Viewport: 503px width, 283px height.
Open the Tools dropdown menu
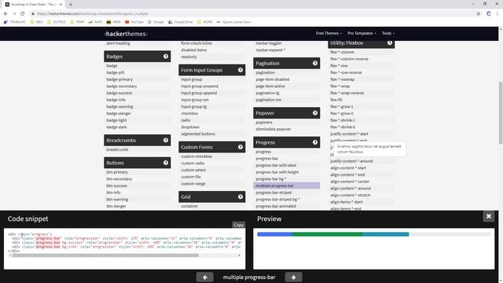pyautogui.click(x=388, y=33)
